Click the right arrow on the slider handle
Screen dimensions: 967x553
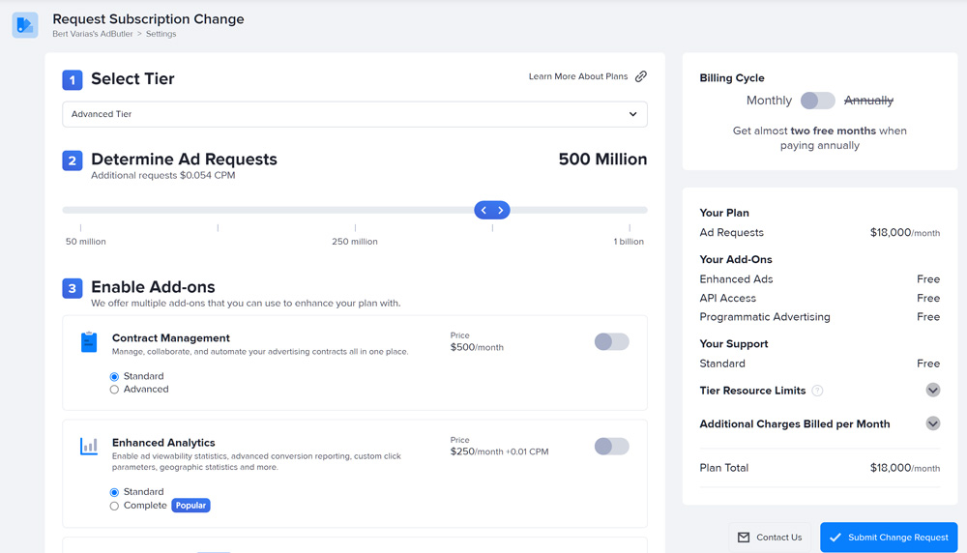tap(500, 210)
